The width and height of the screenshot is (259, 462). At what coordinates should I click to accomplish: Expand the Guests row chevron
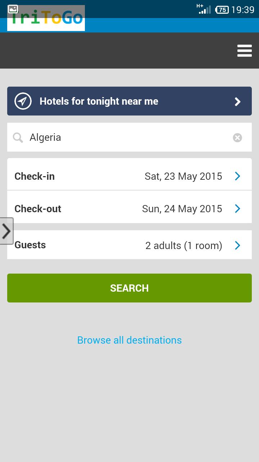237,245
